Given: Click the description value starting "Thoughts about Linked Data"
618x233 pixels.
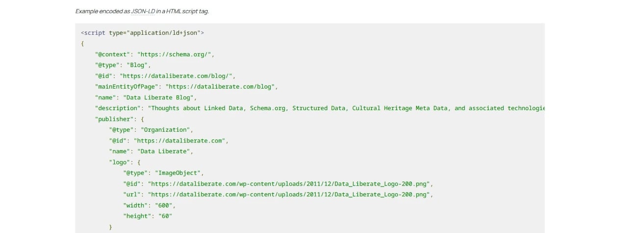Looking at the screenshot, I should pyautogui.click(x=346, y=108).
